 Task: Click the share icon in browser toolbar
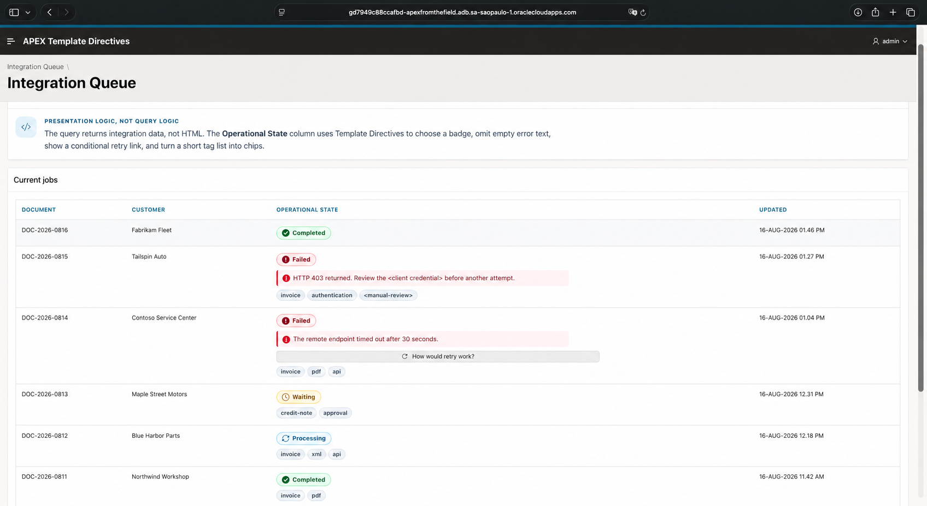pos(875,12)
